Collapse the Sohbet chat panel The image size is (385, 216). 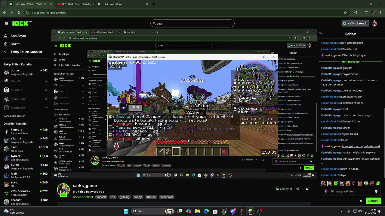pos(321,34)
